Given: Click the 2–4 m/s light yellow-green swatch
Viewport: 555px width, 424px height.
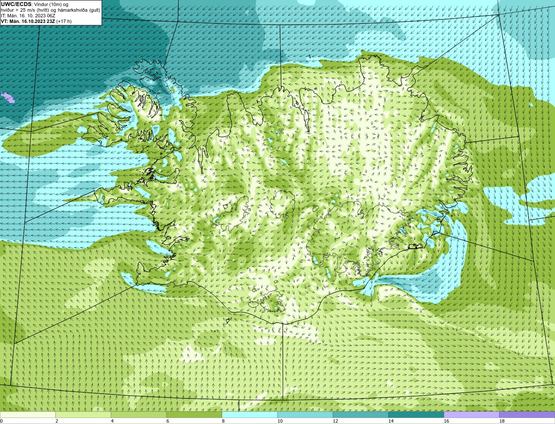Looking at the screenshot, I should coord(83,415).
